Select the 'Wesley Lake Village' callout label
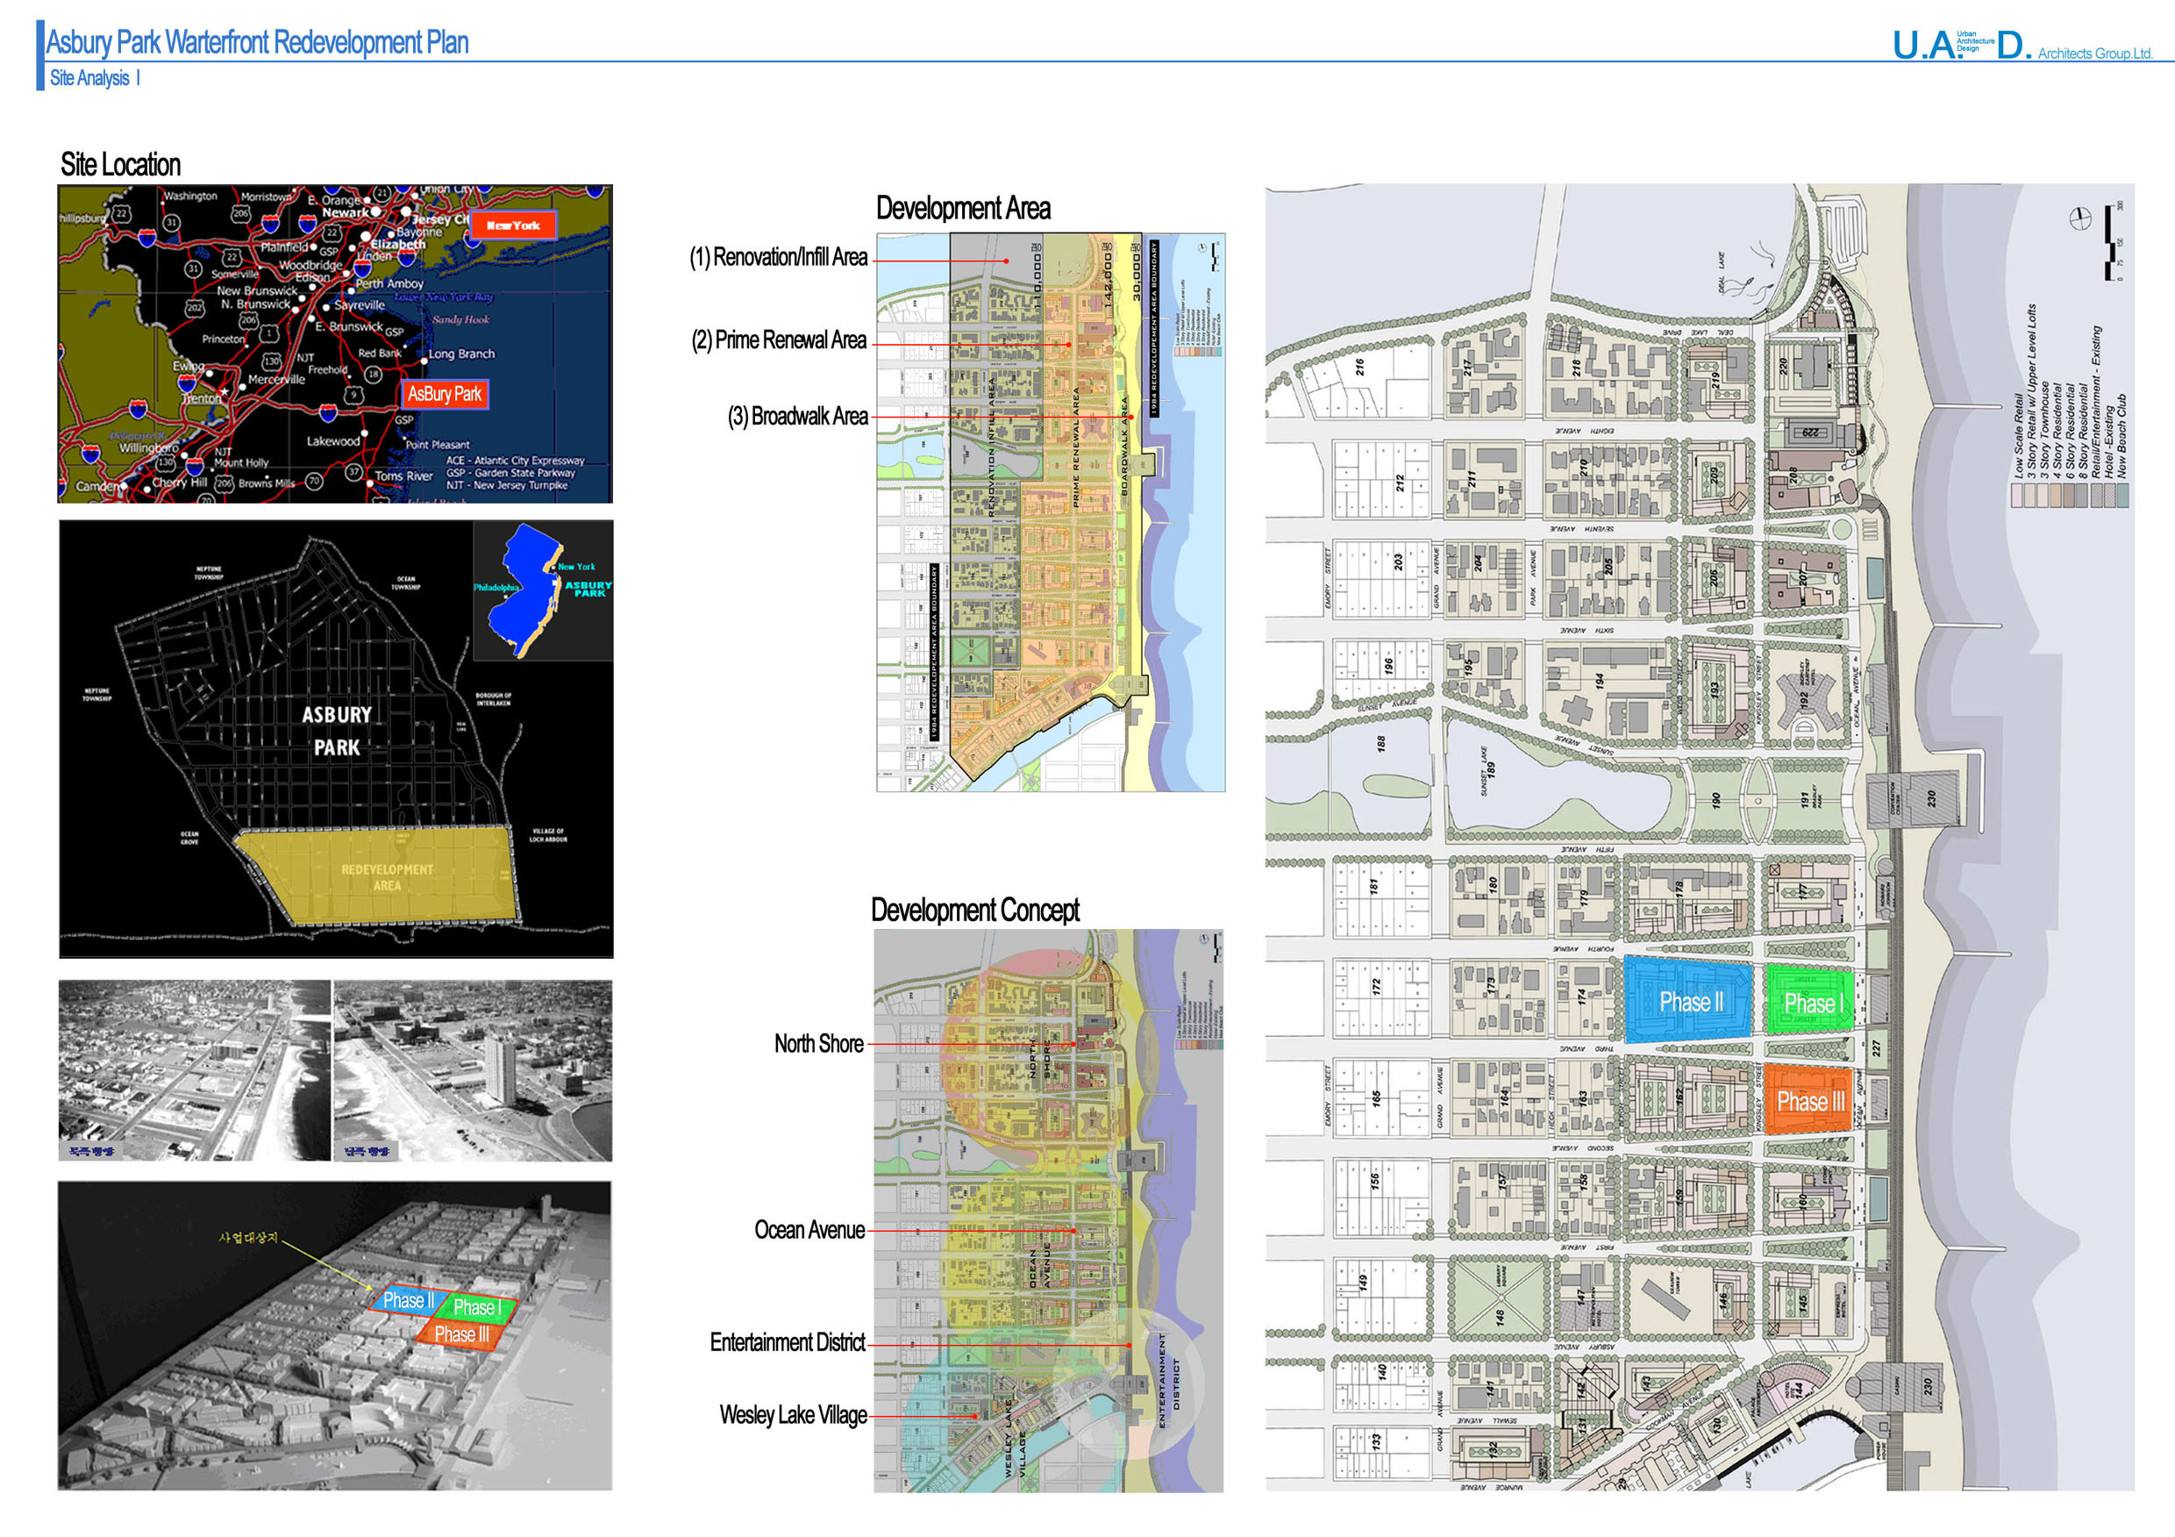 [793, 1415]
